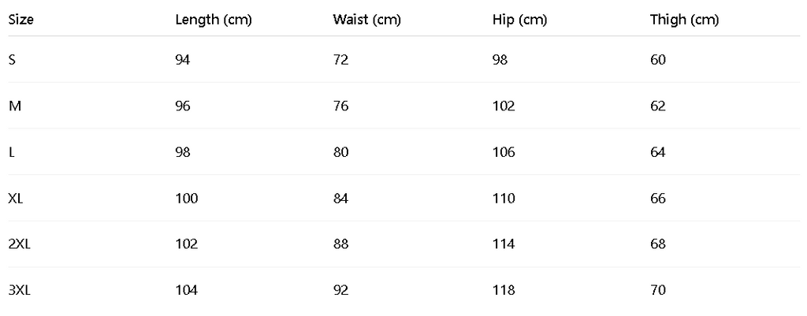Click the thigh value 66 for size XL
Viewport: 807px width, 316px height.
pyautogui.click(x=657, y=199)
